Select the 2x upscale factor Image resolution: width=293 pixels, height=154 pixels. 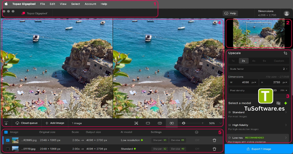tap(244, 61)
